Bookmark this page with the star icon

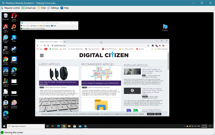[148, 46]
